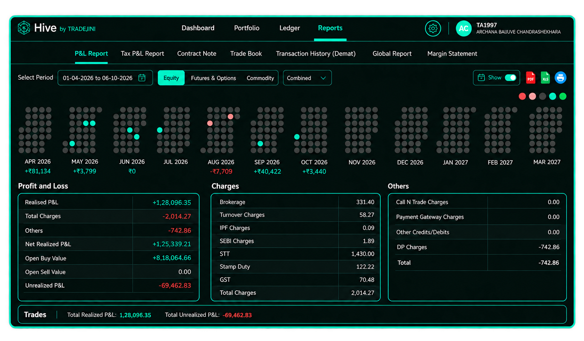Click the Select Period date range field
The width and height of the screenshot is (584, 341).
point(105,78)
